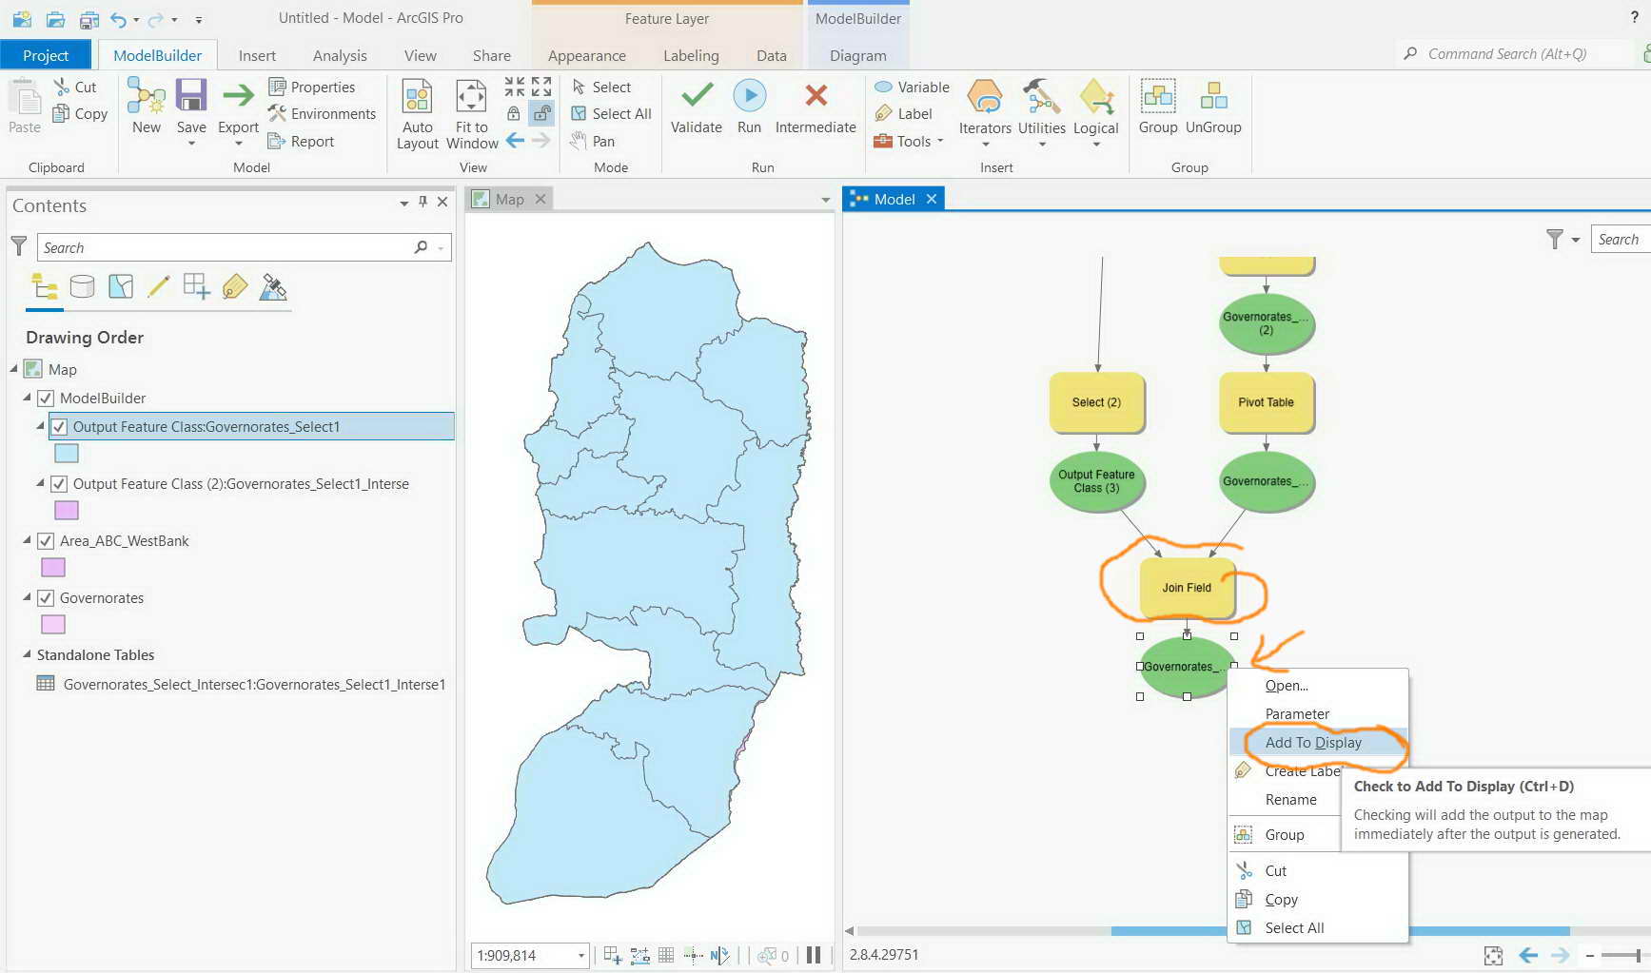Screen dimensions: 1651x973
Task: Open the Contents pane options dropdown
Action: point(404,202)
